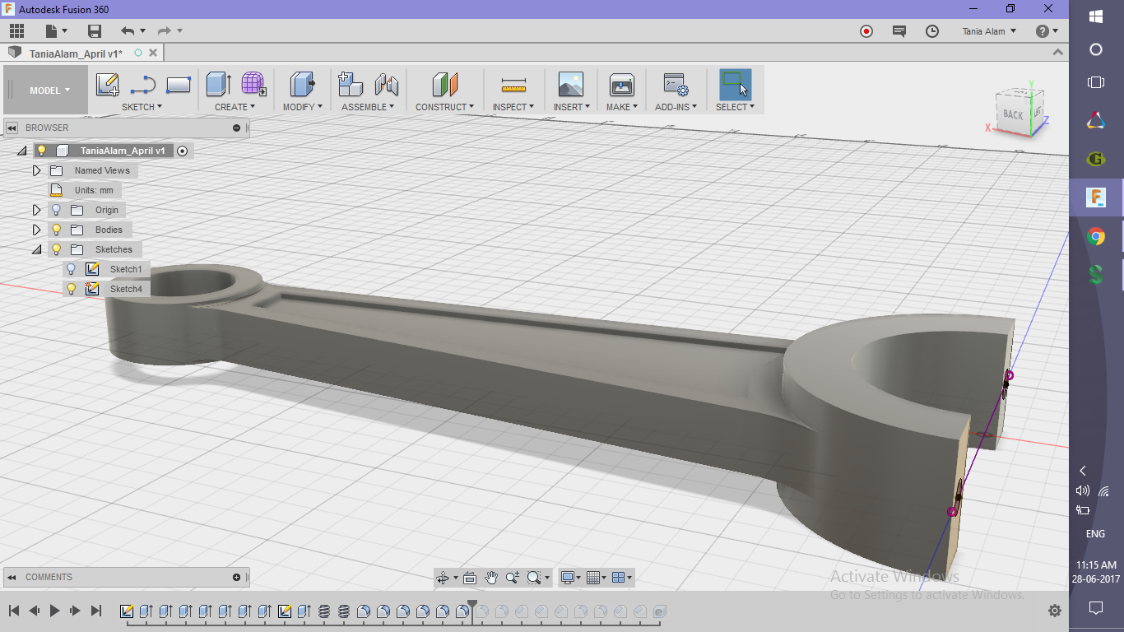Viewport: 1124px width, 632px height.
Task: Click the 3D Print make icon
Action: click(621, 85)
